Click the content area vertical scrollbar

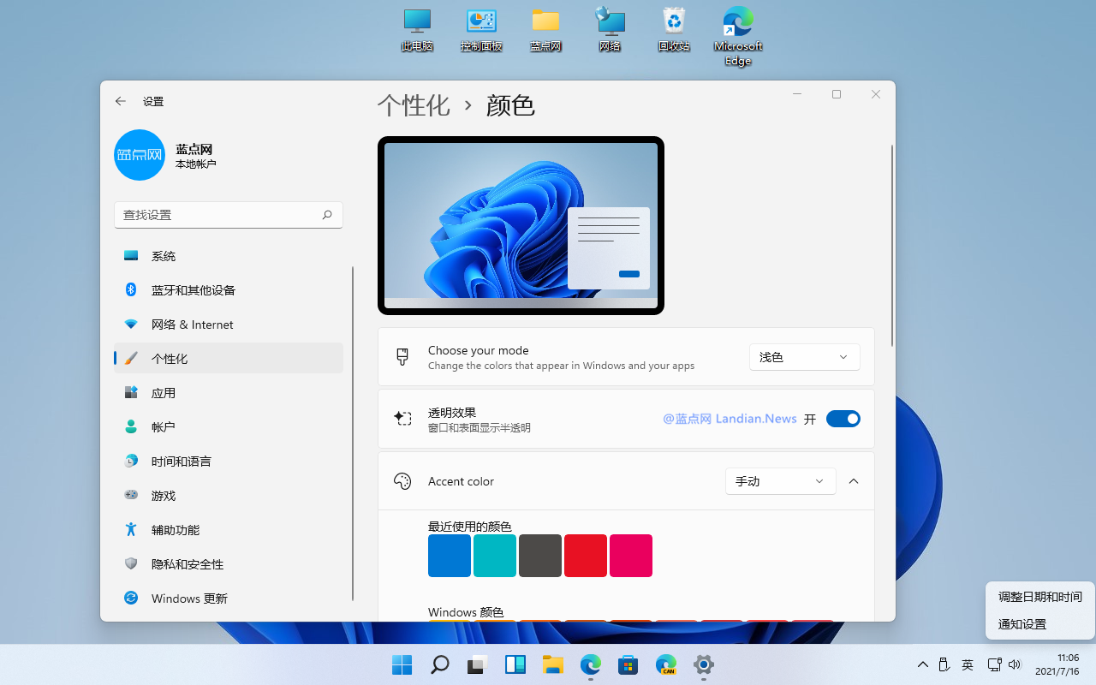click(891, 246)
